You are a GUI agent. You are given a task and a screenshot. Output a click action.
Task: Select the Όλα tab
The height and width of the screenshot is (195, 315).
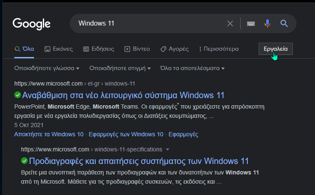24,49
